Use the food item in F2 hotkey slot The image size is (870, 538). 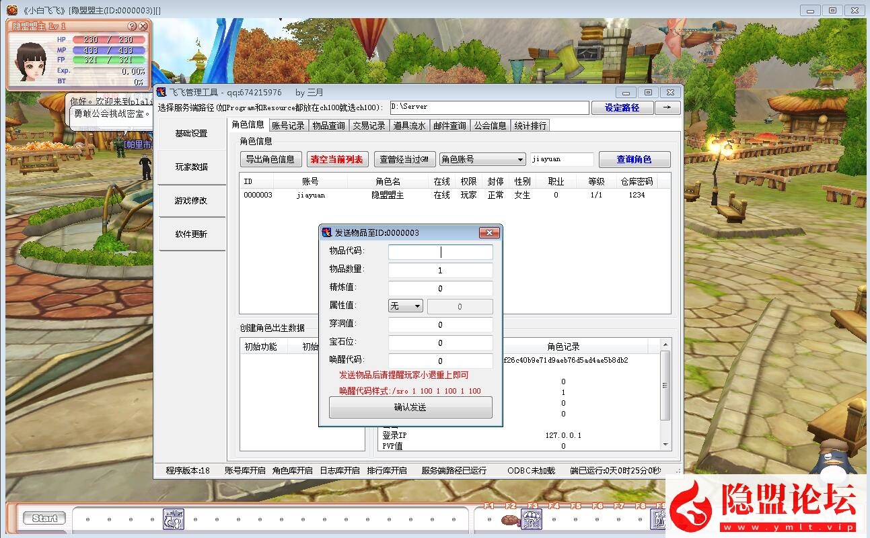tap(511, 519)
